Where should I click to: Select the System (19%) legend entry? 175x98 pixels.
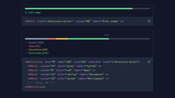[36, 43]
